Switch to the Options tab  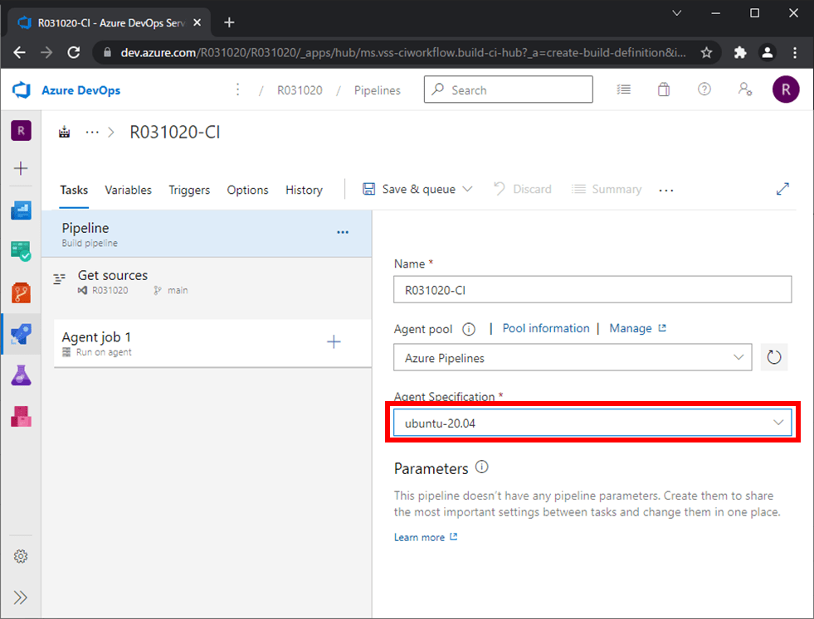point(247,190)
